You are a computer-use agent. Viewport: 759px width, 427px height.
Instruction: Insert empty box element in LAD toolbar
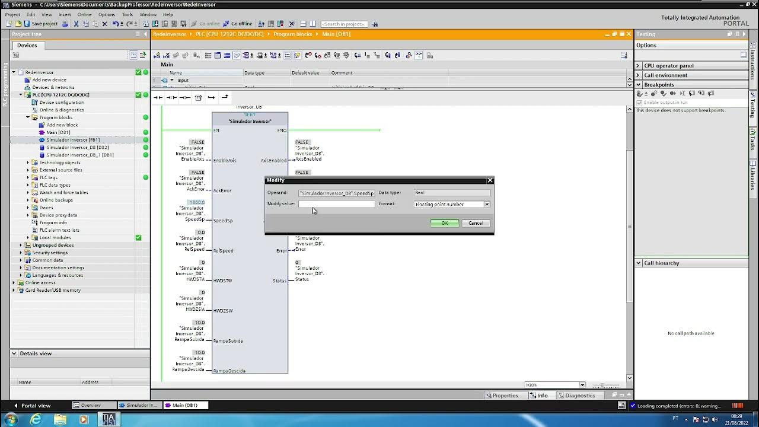pos(199,97)
